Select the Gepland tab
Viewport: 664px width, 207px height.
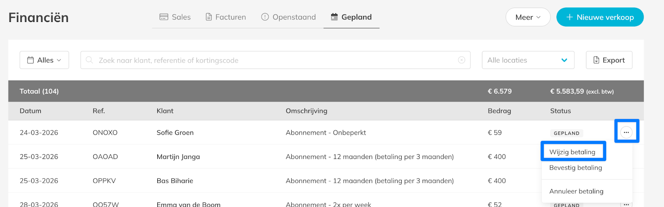click(351, 17)
